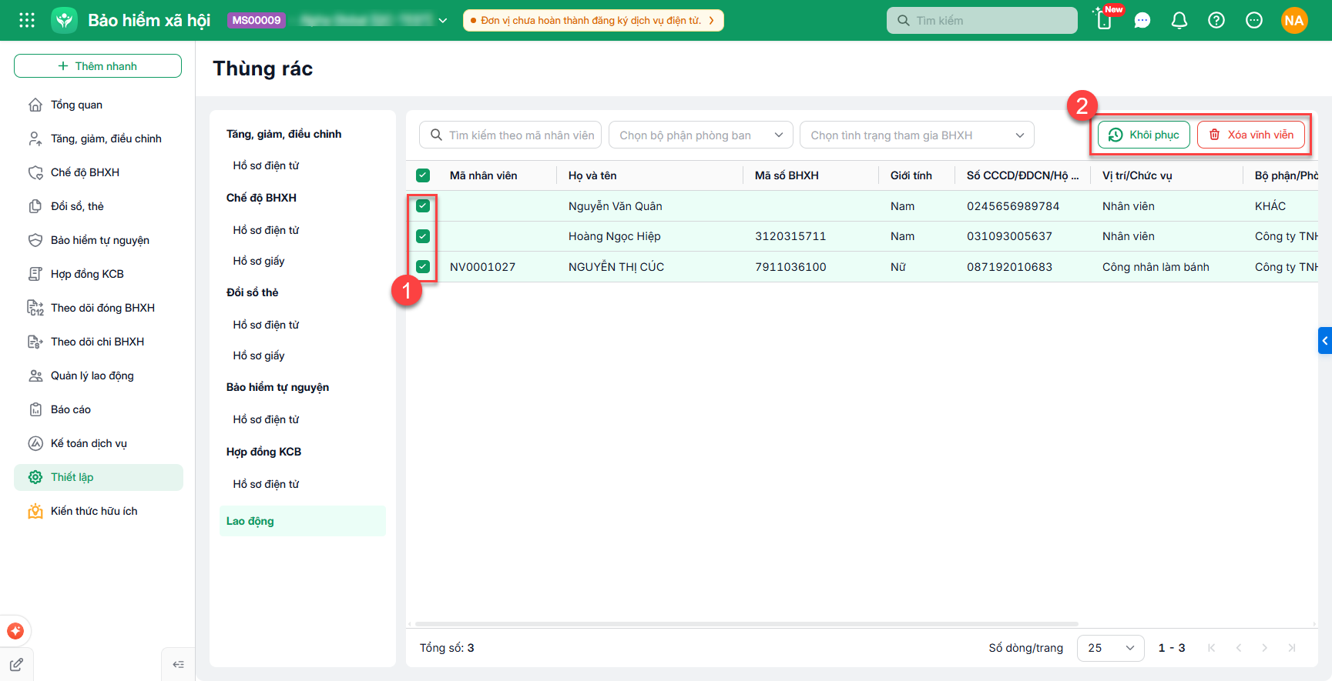1332x681 pixels.
Task: Expand the blue right-side panel handle
Action: point(1325,340)
